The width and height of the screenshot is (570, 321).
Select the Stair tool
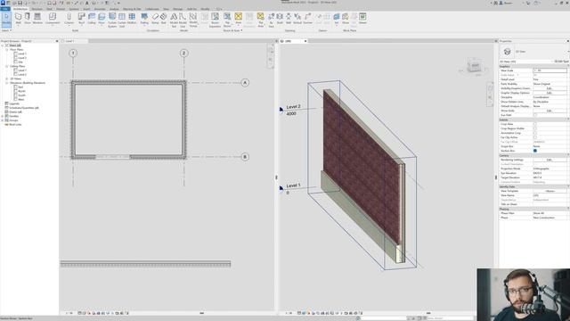[164, 19]
